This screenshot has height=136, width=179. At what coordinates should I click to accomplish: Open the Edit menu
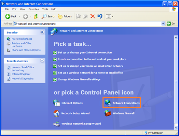click(x=14, y=9)
